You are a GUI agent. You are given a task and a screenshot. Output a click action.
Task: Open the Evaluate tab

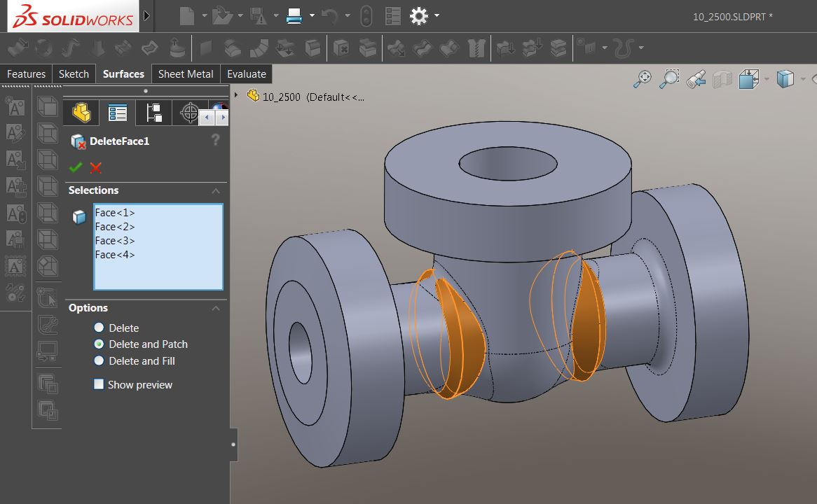point(247,74)
